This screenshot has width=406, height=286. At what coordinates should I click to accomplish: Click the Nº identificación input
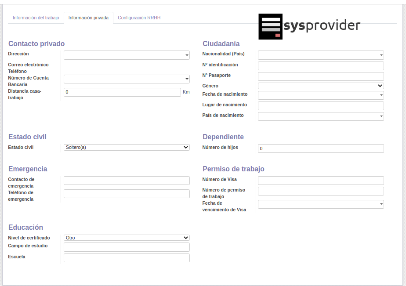321,66
